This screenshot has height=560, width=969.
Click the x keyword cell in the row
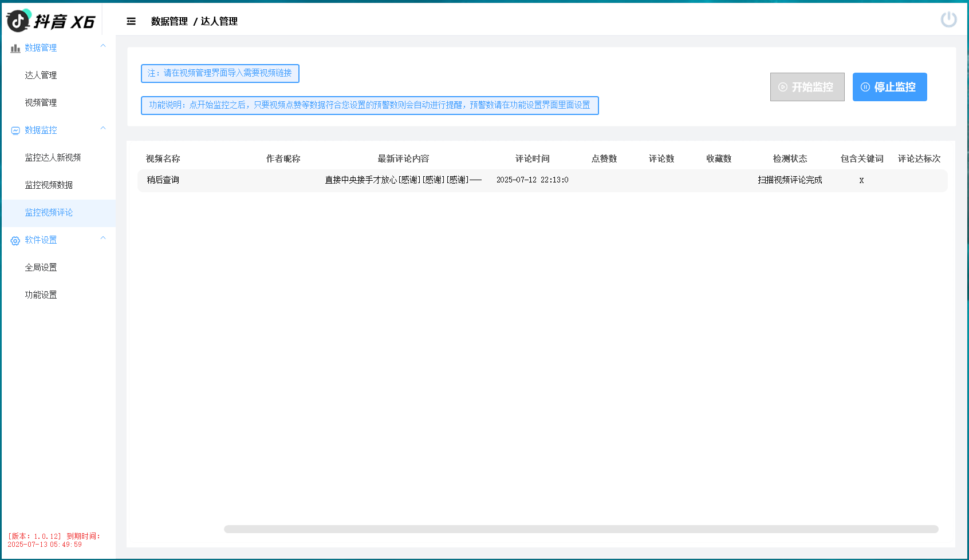click(x=861, y=181)
